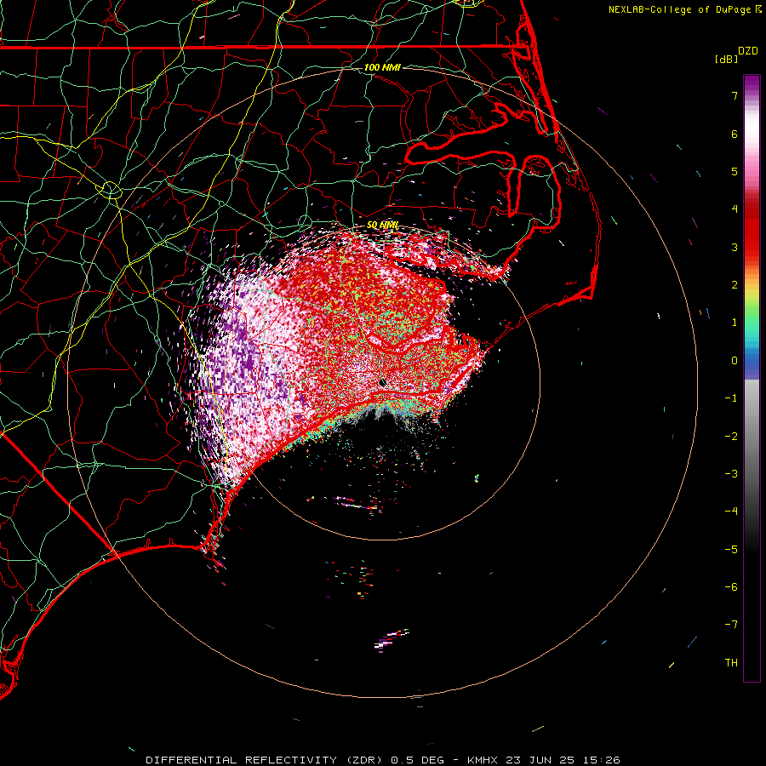Screen dimensions: 766x766
Task: Click the 7 value on the color scale
Action: 735,95
